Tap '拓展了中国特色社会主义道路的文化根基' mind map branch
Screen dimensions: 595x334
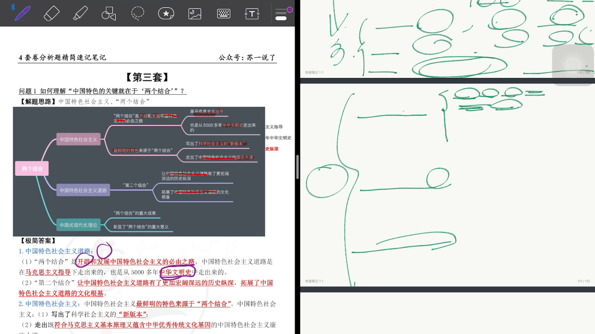pyautogui.click(x=195, y=195)
